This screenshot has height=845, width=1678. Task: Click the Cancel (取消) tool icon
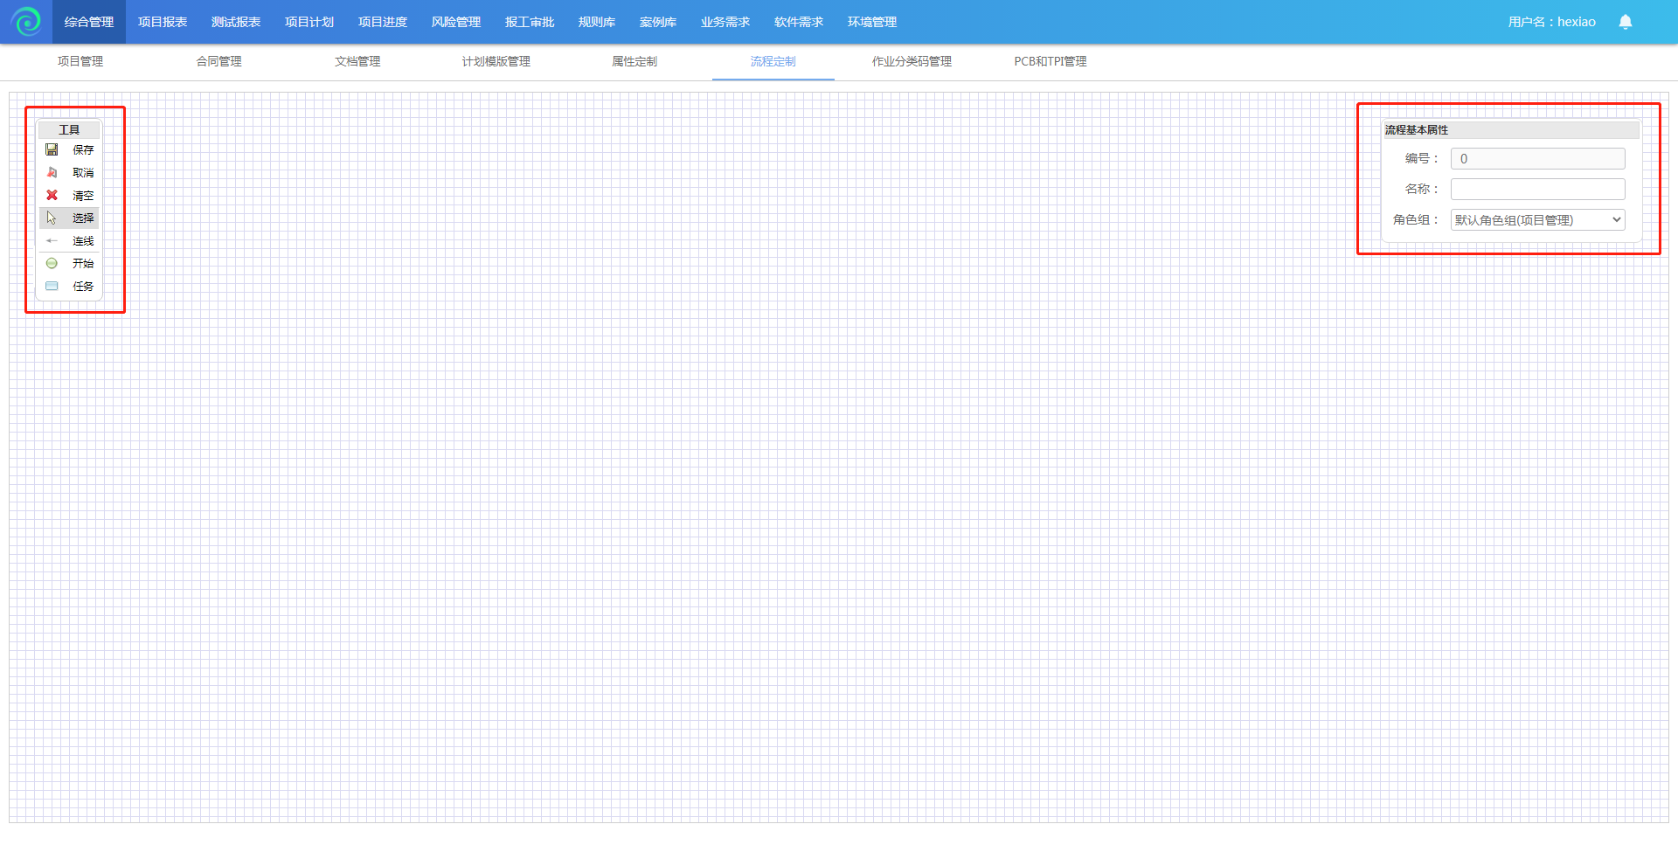[x=52, y=173]
